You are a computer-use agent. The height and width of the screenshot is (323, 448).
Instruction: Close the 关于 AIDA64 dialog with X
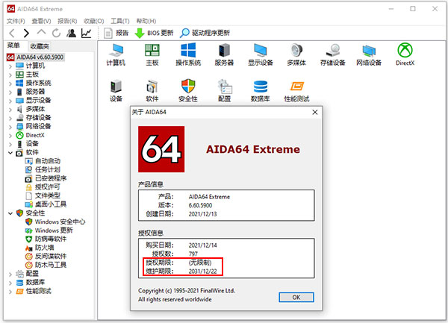point(315,112)
